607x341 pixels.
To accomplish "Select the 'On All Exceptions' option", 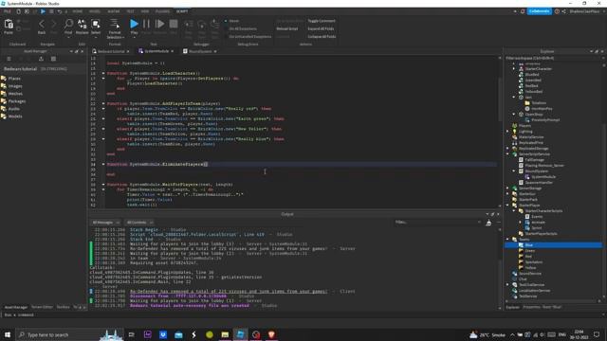I will (240, 28).
